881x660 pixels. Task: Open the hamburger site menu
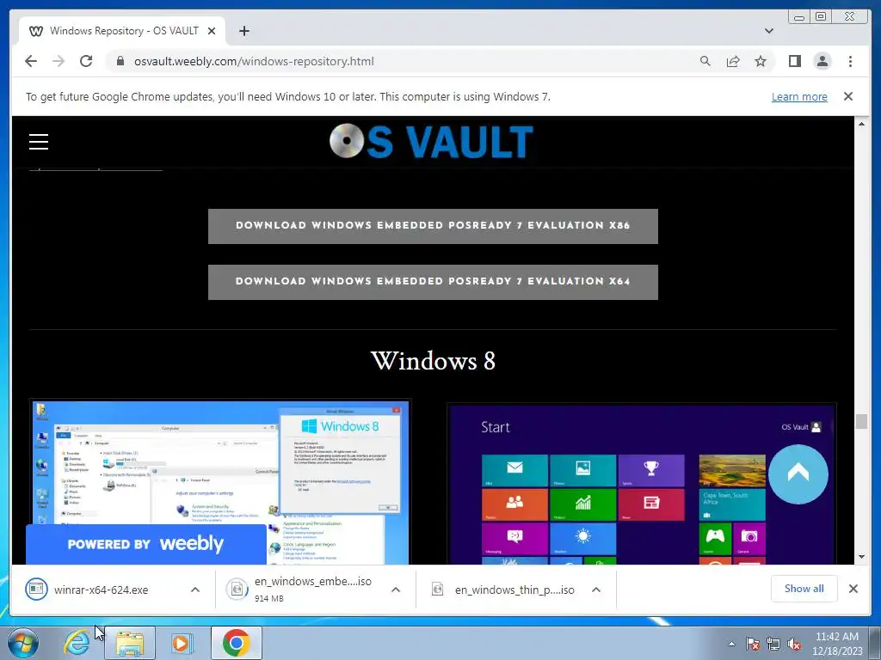pos(39,142)
